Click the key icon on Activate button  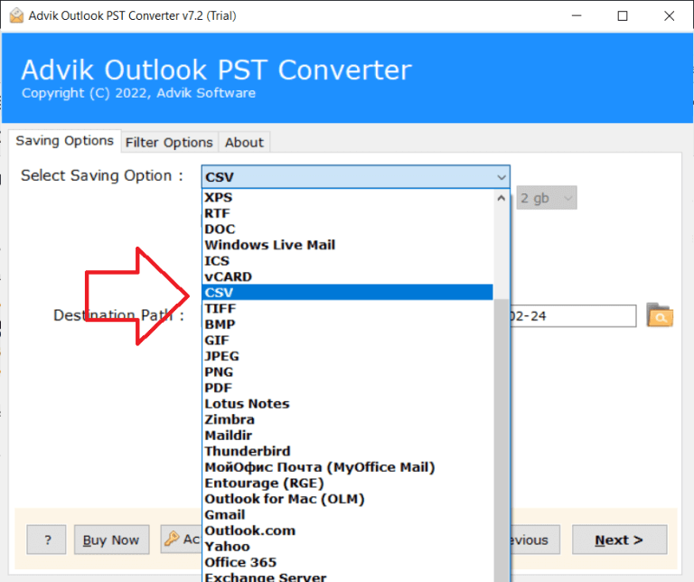[172, 539]
